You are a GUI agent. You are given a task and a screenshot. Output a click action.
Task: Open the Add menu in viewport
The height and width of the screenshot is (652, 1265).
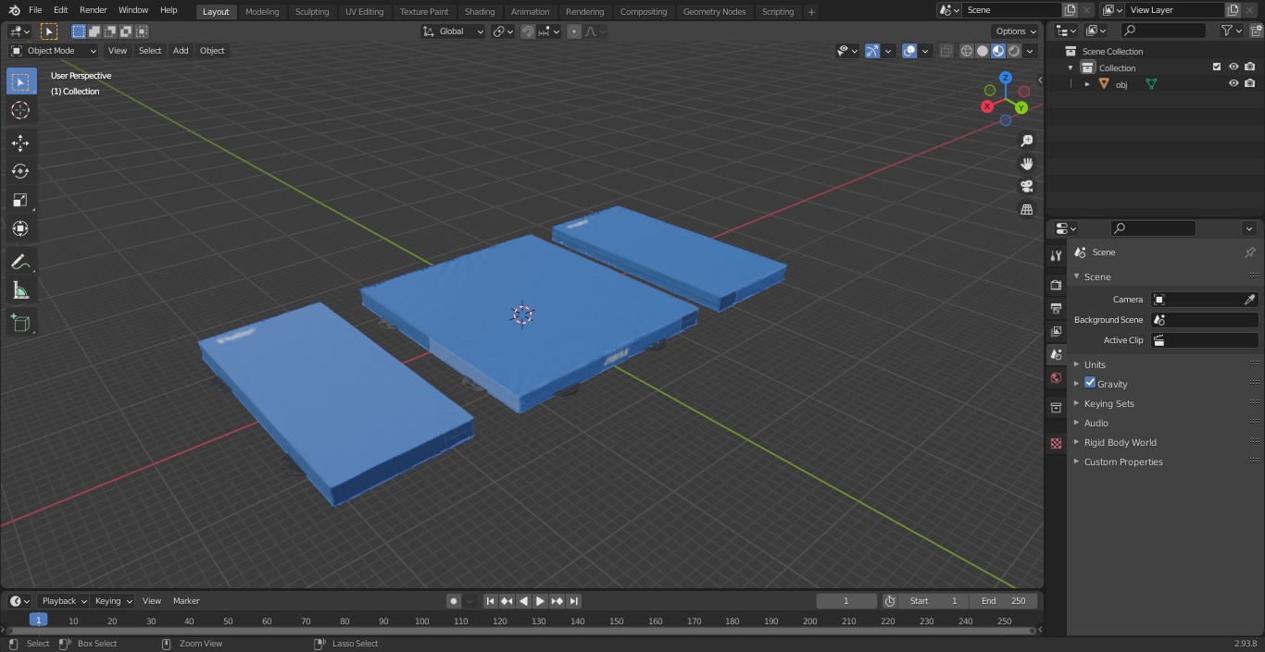coord(181,51)
